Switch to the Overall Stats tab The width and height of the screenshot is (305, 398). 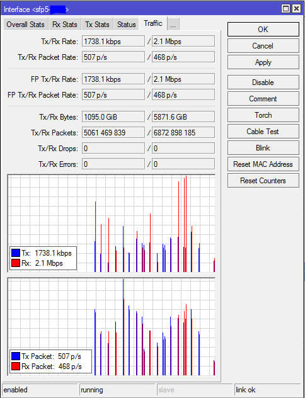pos(25,25)
